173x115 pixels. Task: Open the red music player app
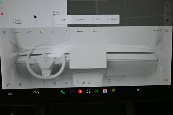(80, 92)
